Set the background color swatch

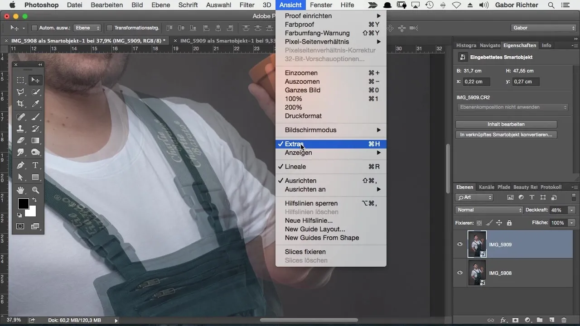click(32, 212)
